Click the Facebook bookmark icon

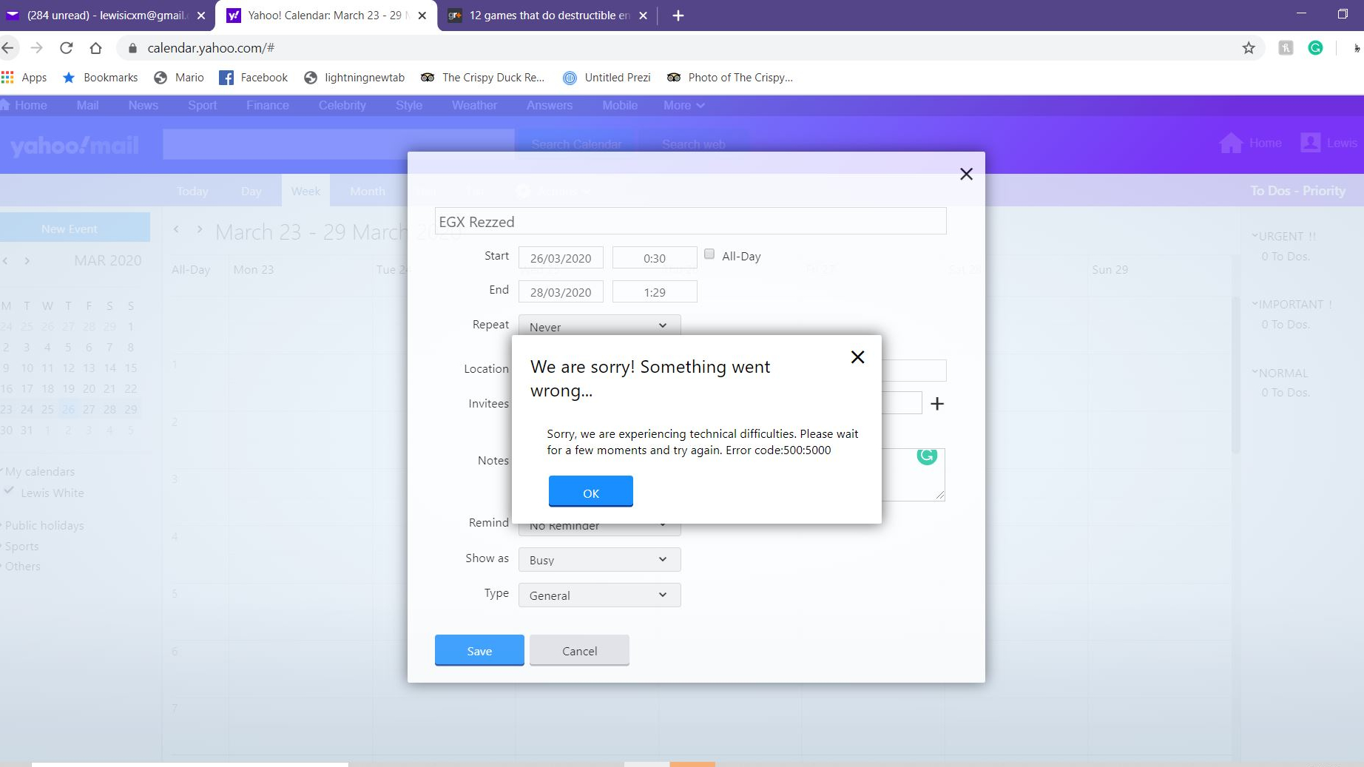[226, 77]
